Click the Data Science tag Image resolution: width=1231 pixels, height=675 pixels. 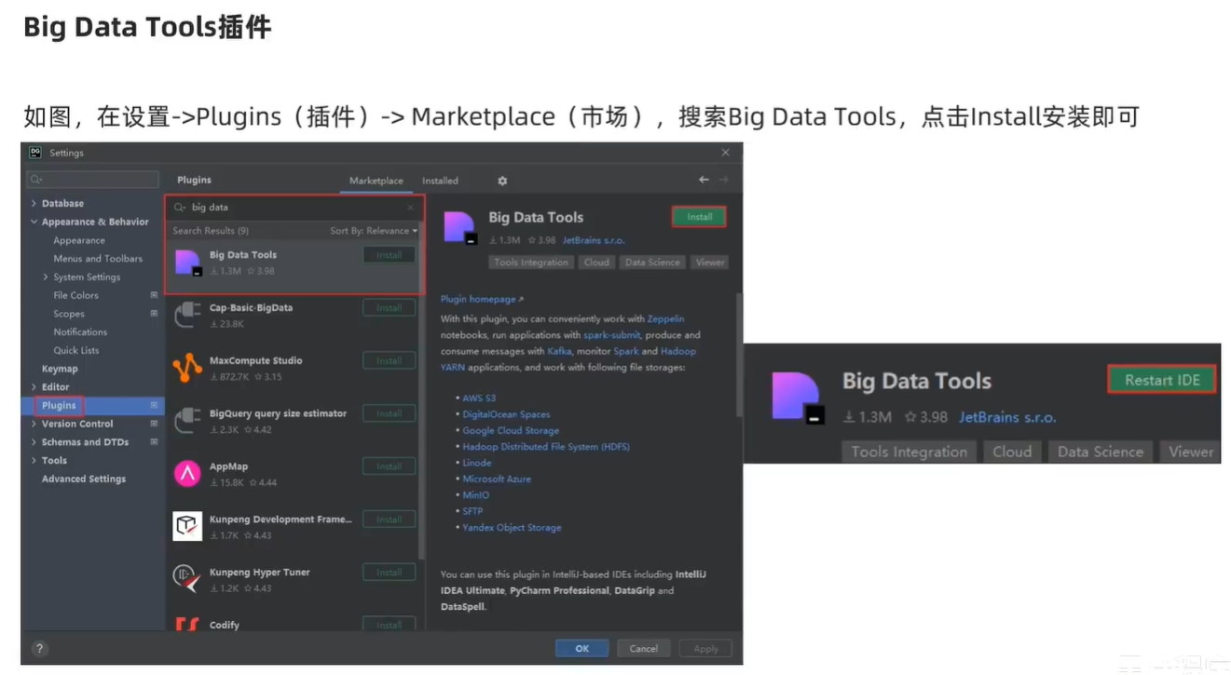(652, 263)
